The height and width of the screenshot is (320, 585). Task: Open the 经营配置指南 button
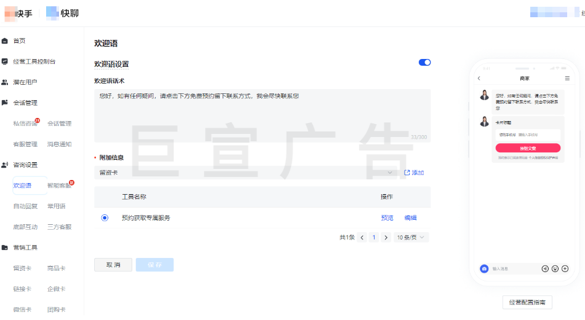[x=527, y=302]
